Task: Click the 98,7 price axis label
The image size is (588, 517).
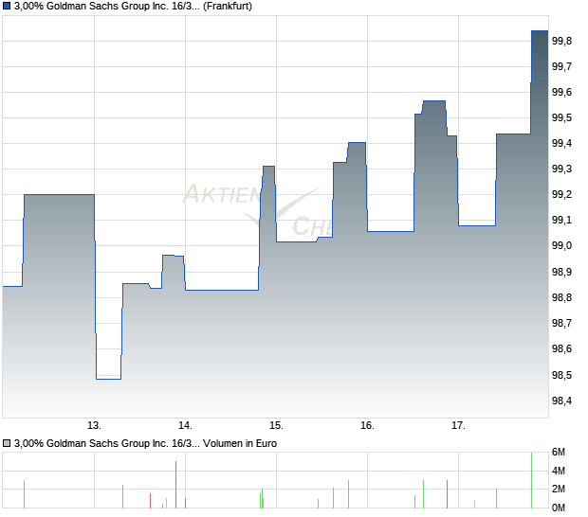Action: point(561,323)
